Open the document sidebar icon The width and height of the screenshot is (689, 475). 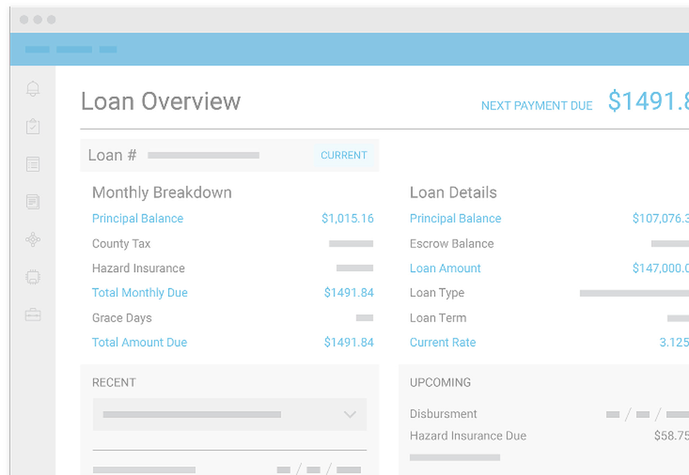pyautogui.click(x=32, y=201)
